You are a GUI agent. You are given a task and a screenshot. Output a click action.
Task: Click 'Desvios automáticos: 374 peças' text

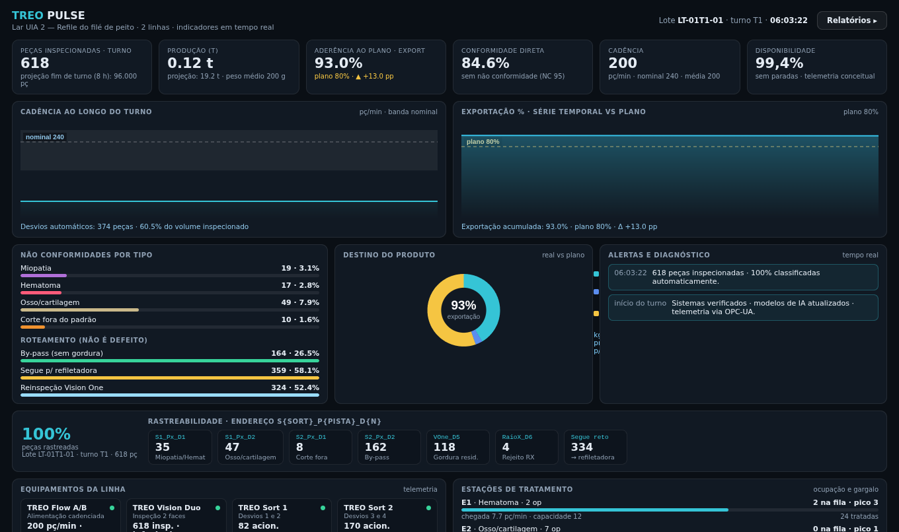pos(77,227)
